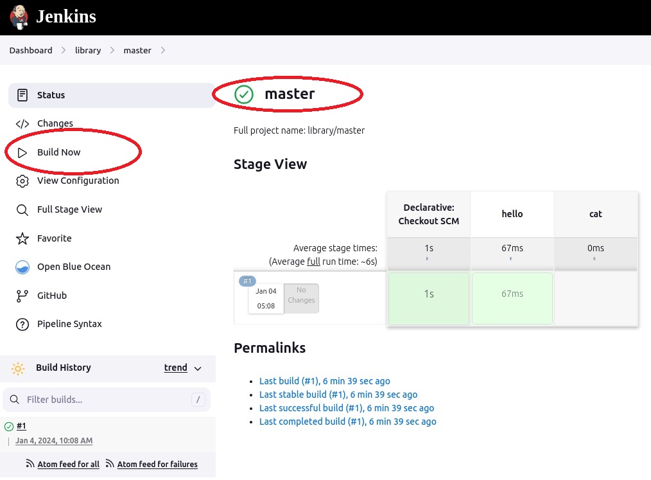The width and height of the screenshot is (651, 480).
Task: Click the Build Now play icon
Action: pos(22,152)
